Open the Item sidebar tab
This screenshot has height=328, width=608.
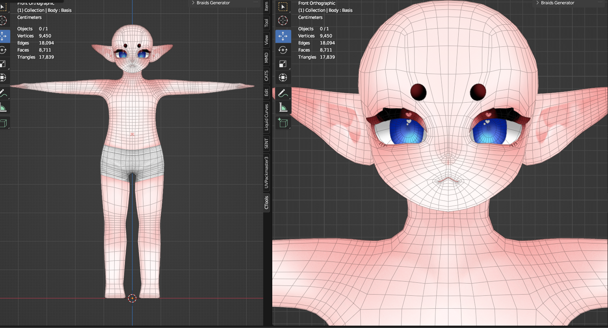pyautogui.click(x=266, y=6)
